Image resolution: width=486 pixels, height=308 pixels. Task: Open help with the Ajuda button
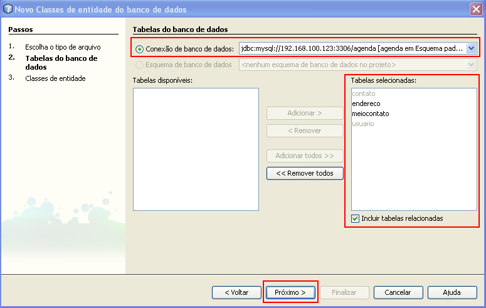click(452, 292)
